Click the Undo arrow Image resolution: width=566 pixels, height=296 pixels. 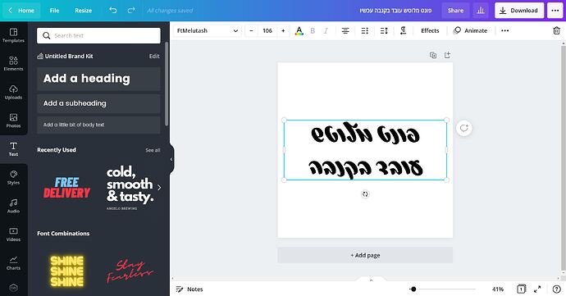(x=113, y=11)
